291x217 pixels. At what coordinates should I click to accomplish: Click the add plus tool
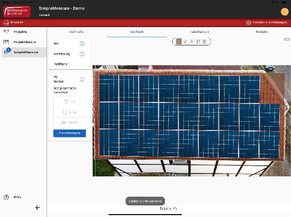192,42
